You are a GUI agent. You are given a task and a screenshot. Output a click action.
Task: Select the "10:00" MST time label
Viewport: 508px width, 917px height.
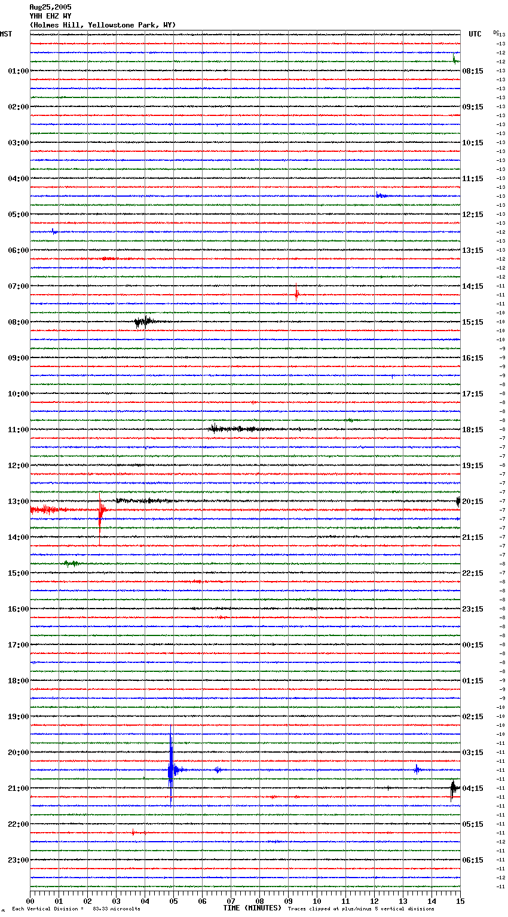coord(19,394)
